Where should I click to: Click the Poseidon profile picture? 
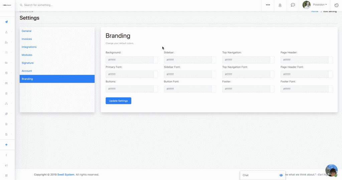307,5
